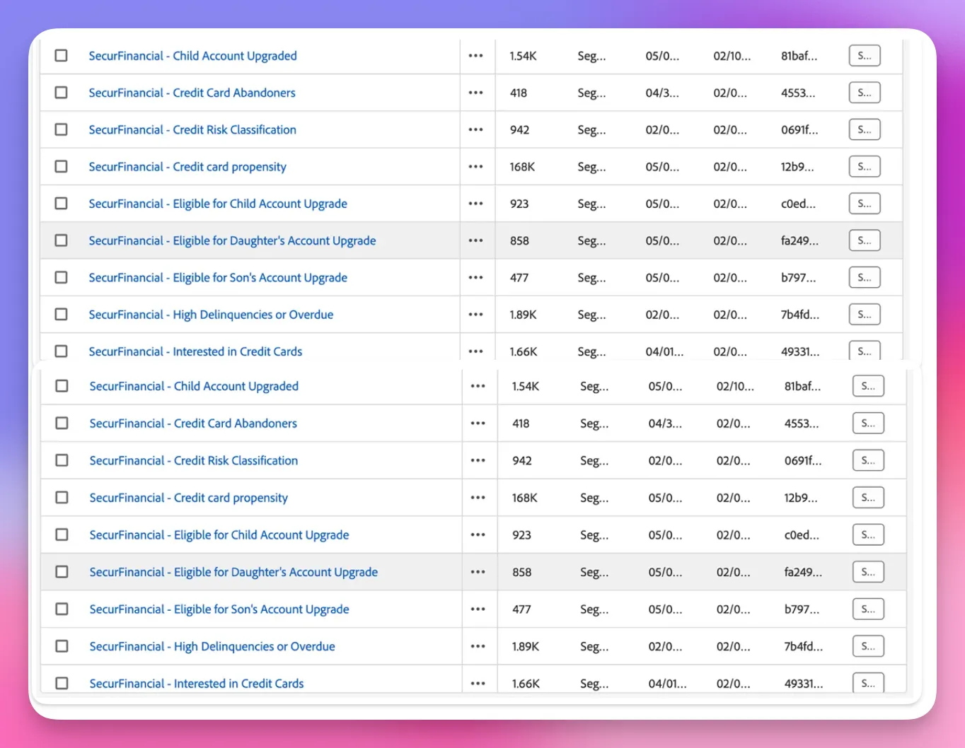Open more actions for Child Account Upgraded, lower table
Viewport: 965px width, 748px height.
pyautogui.click(x=478, y=386)
